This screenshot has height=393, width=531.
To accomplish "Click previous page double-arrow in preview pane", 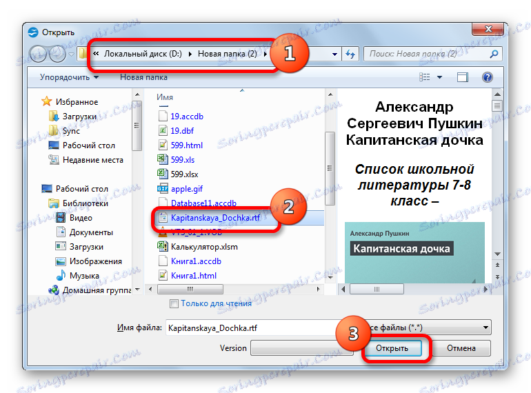I will coord(497,265).
